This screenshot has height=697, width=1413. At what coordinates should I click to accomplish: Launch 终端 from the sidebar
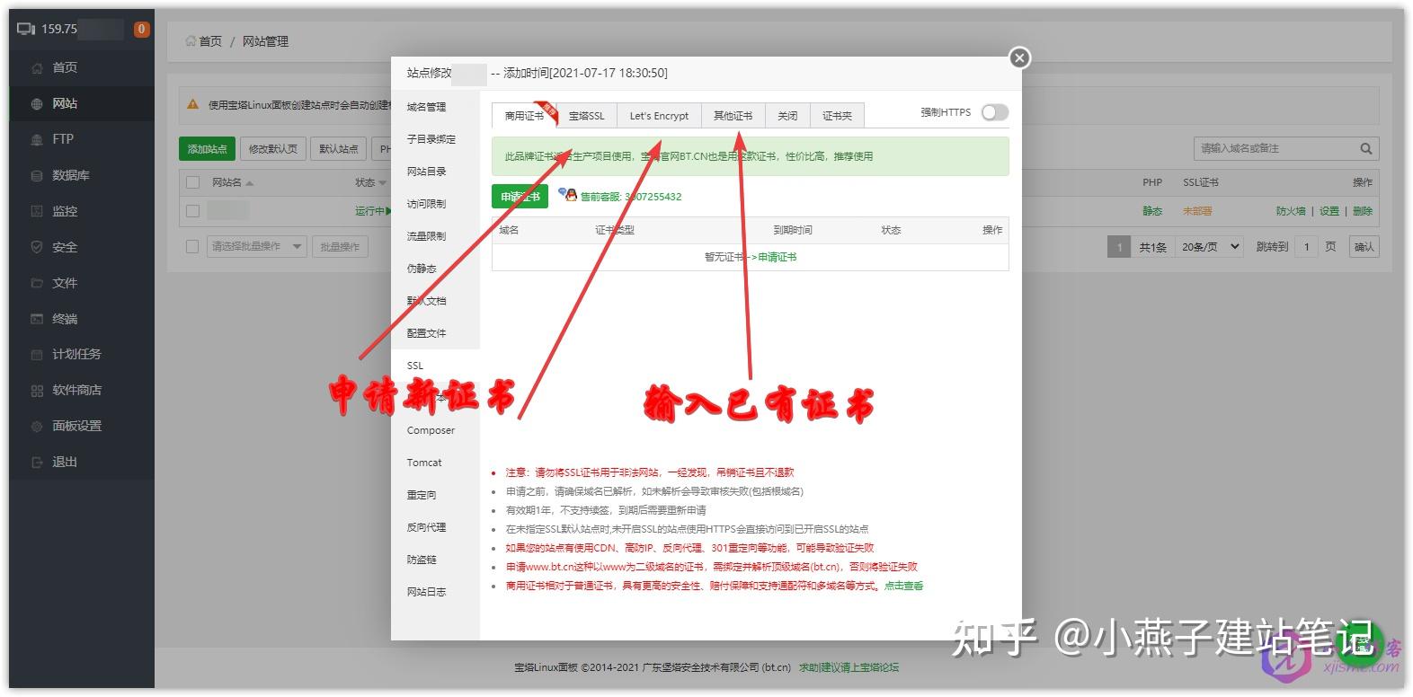coord(65,319)
